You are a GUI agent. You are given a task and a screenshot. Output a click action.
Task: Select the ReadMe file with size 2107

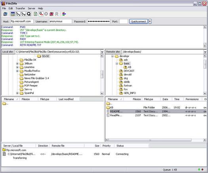pyautogui.click(x=156, y=115)
